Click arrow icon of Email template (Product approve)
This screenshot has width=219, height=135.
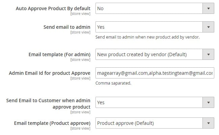point(208,123)
